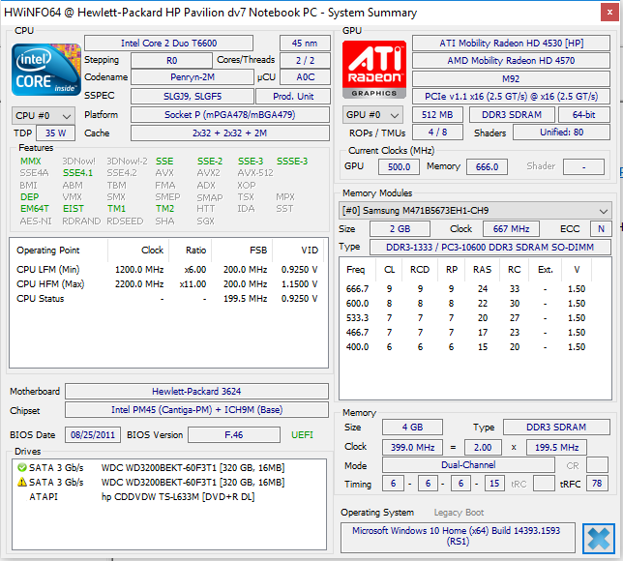Click the Dual-Channel memory mode field

(x=468, y=465)
